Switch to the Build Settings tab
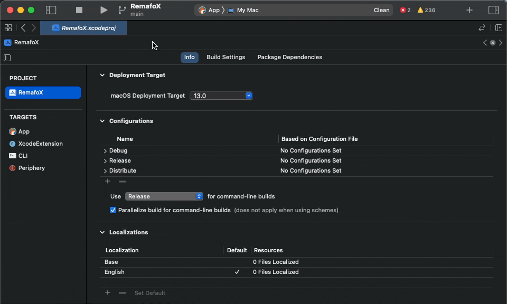The image size is (507, 304). [226, 57]
